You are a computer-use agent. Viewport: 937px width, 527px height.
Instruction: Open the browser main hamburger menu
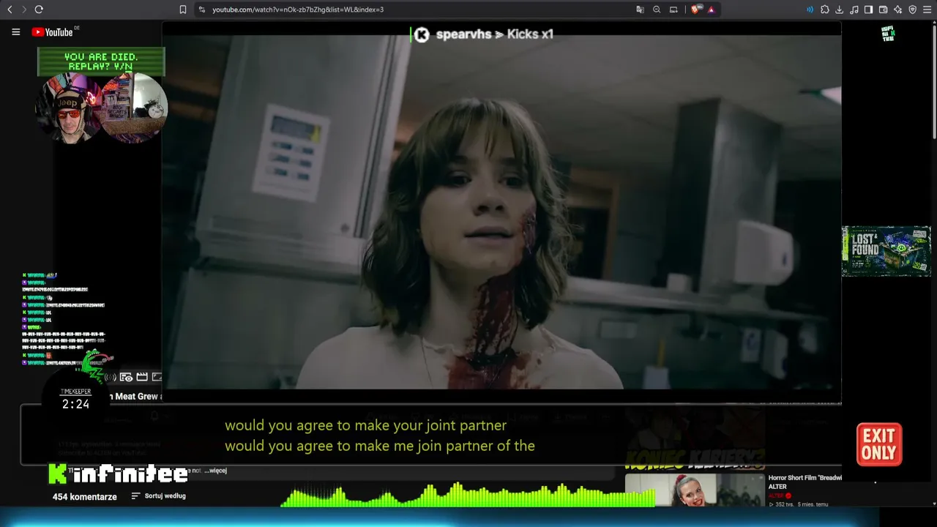[927, 10]
